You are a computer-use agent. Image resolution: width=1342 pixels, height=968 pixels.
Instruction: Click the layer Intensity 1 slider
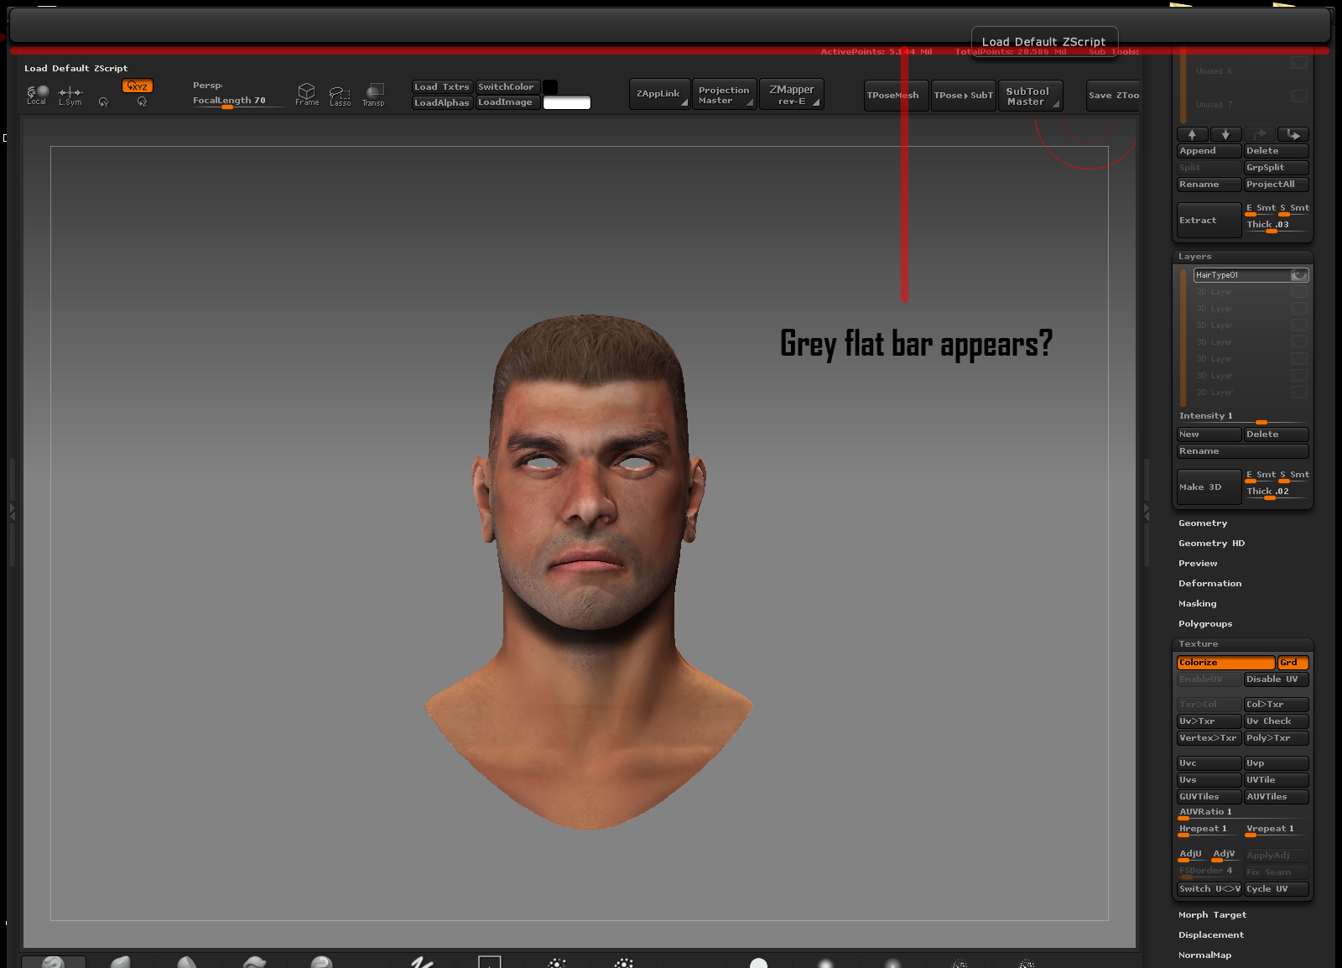click(x=1242, y=417)
